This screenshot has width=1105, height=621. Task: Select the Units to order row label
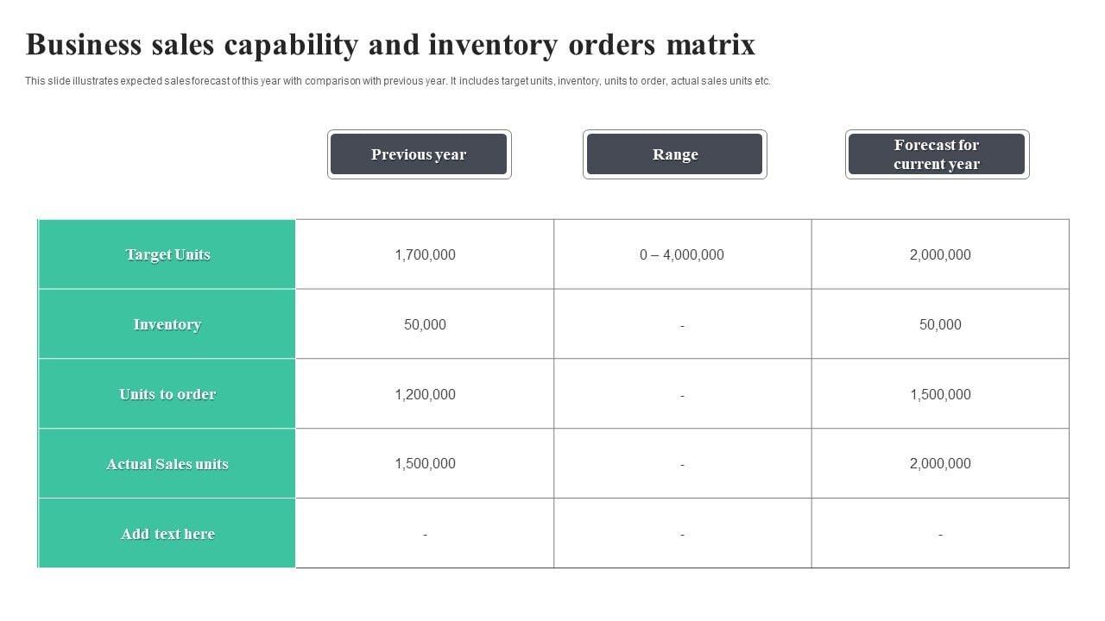point(167,394)
